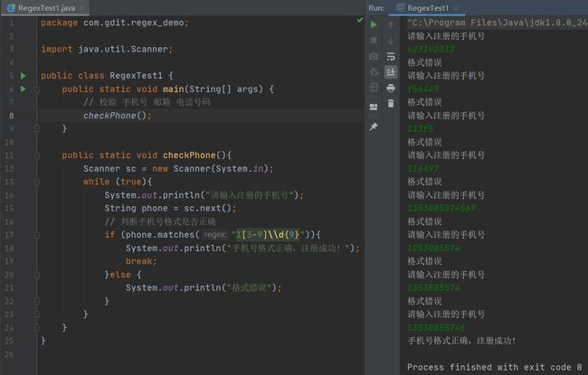Click the '}else {' on line 20

123,275
